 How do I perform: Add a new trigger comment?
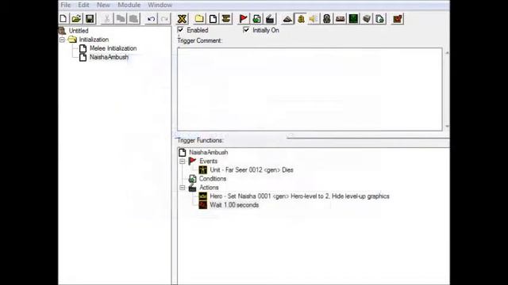click(x=225, y=19)
